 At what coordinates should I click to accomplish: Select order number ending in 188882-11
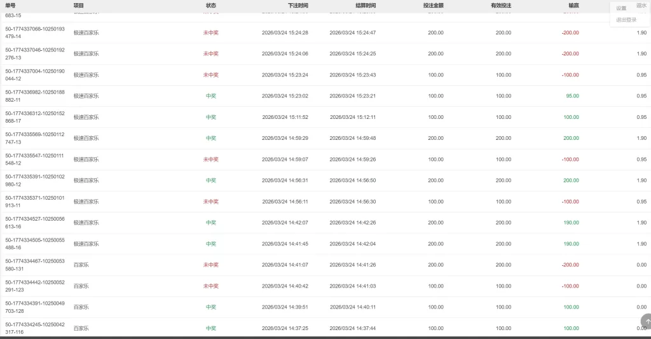coord(34,96)
